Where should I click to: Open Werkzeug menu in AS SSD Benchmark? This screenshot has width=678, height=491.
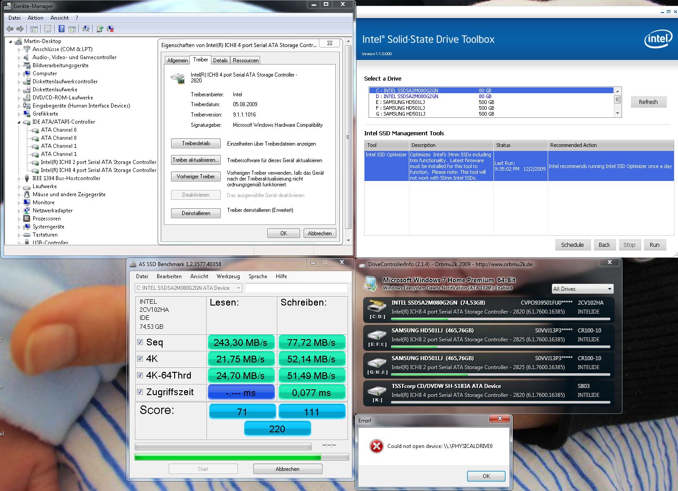228,276
